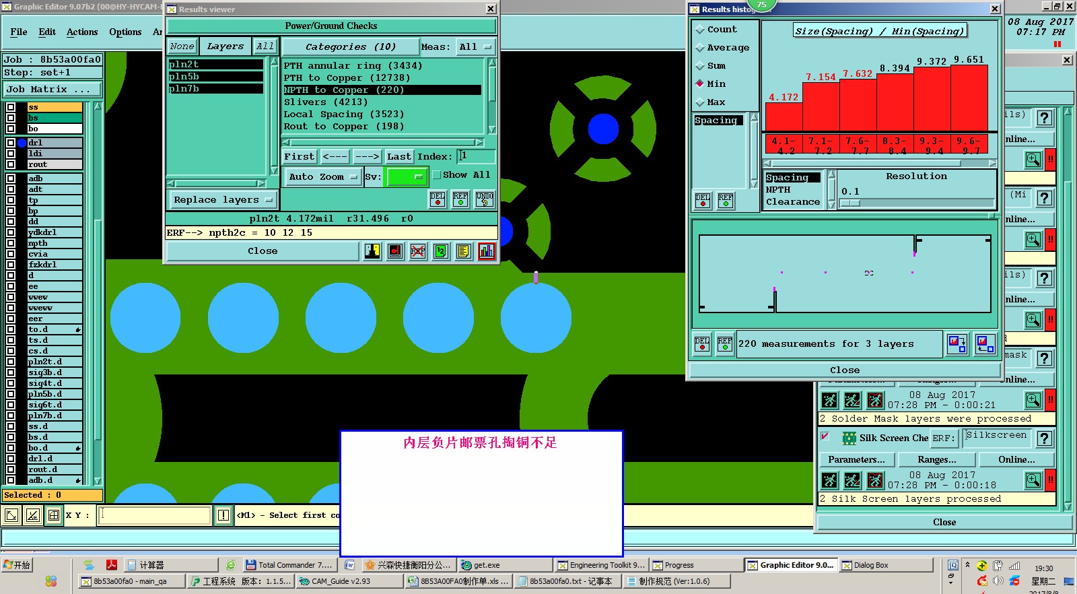Open the File menu
The image size is (1077, 594).
(19, 32)
